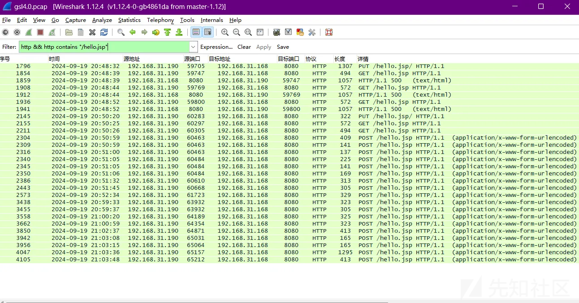
Task: Reset zoom to normal size
Action: point(248,32)
